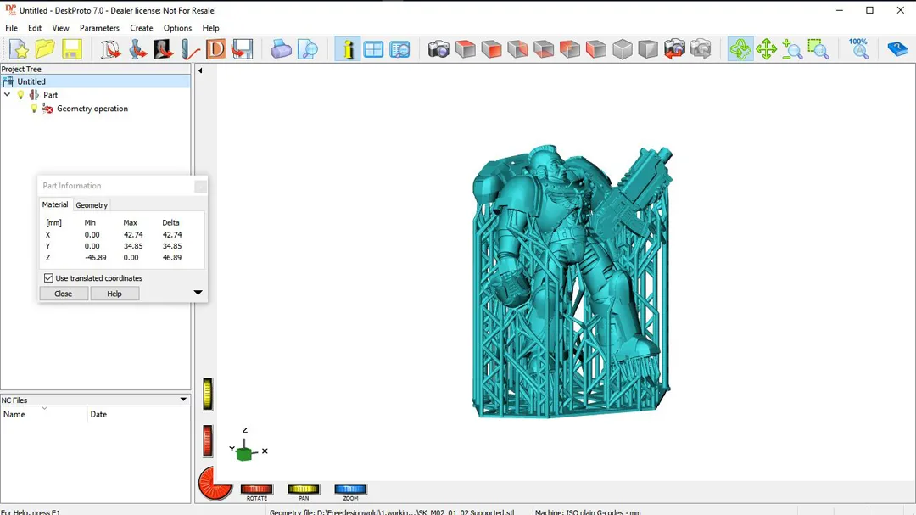Select Geometry operation in project tree
The height and width of the screenshot is (515, 916).
tap(92, 109)
